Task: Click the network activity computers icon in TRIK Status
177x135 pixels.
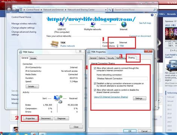Action: click(x=58, y=99)
